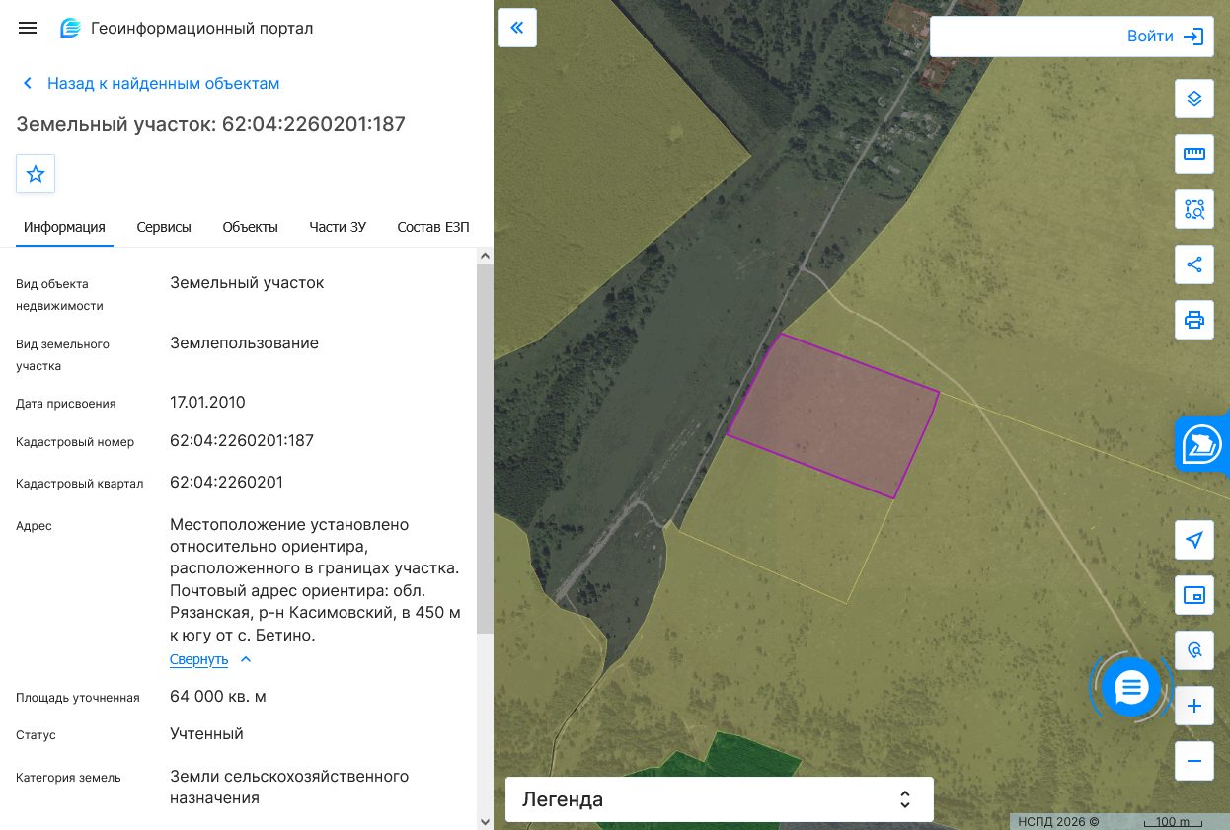Collapse the address with Свернуть link
This screenshot has height=830, width=1230.
[x=210, y=659]
